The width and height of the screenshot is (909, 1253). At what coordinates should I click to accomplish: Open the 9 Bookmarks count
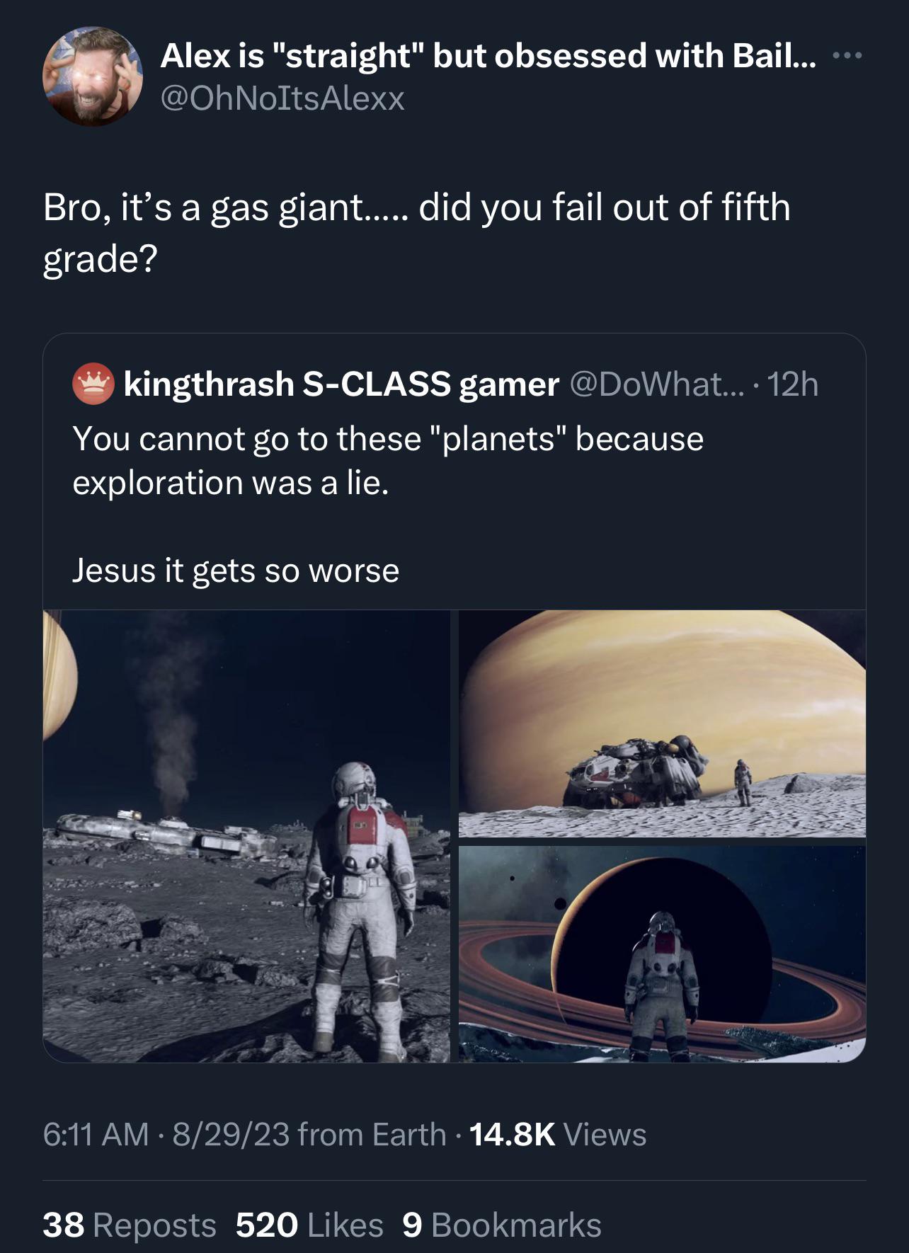502,1225
